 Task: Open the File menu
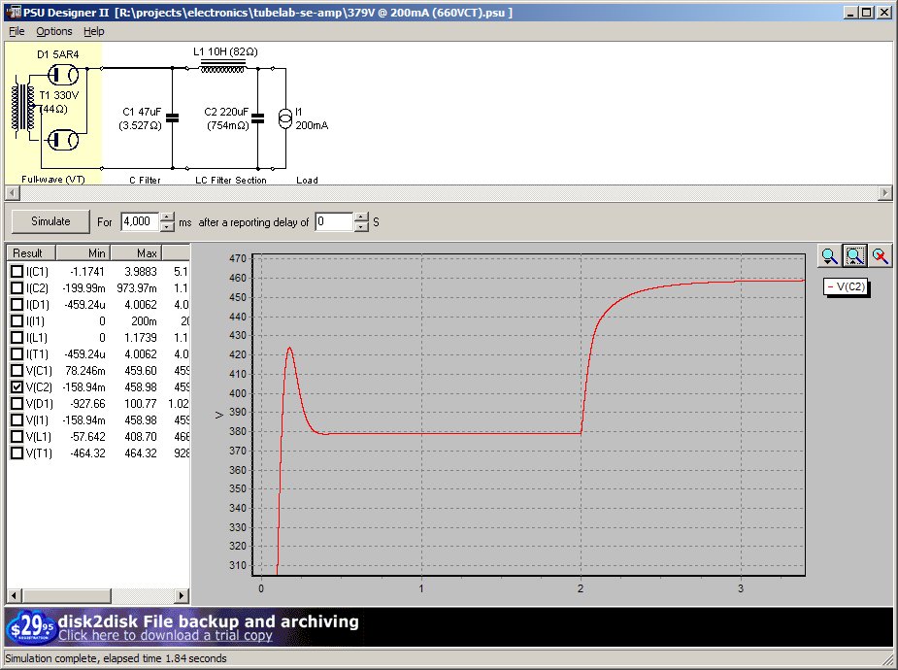click(x=17, y=31)
